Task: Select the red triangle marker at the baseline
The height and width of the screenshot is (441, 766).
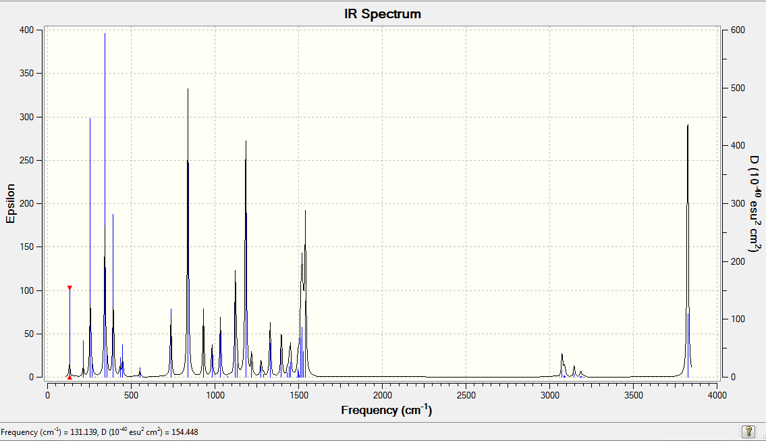Action: (70, 378)
